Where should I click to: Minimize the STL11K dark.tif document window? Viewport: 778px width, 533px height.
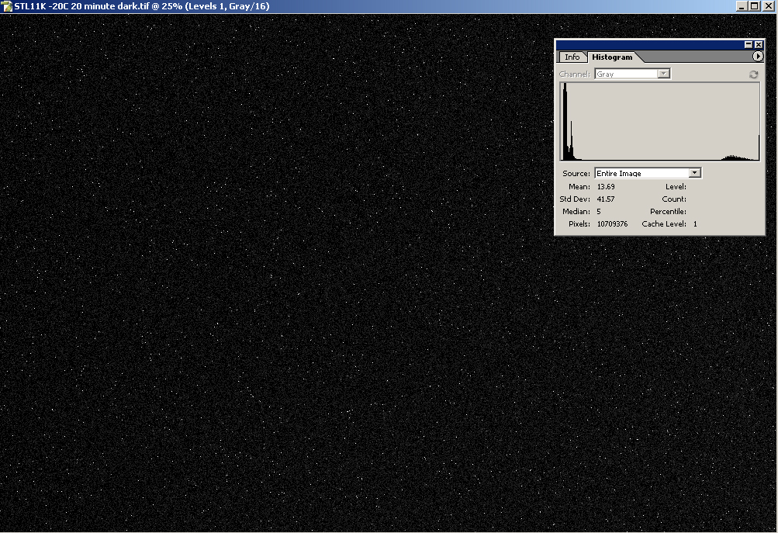tap(742, 6)
